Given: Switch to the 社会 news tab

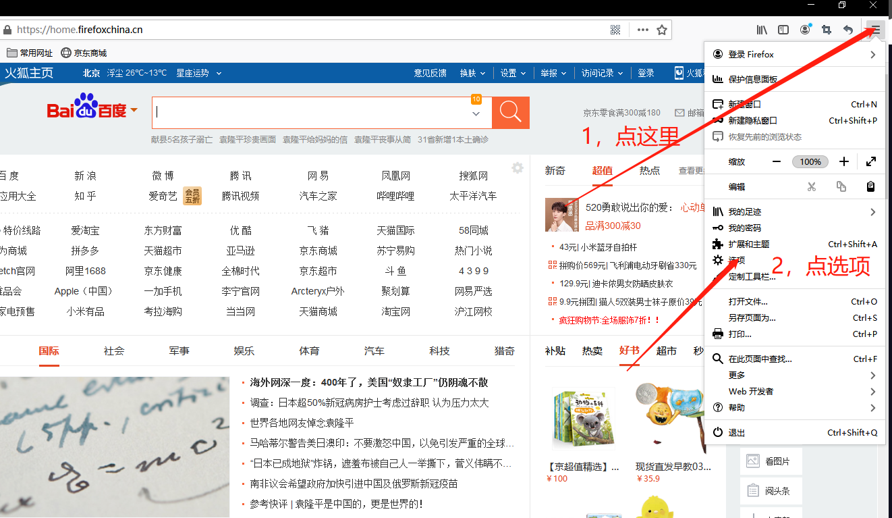Looking at the screenshot, I should pyautogui.click(x=114, y=351).
